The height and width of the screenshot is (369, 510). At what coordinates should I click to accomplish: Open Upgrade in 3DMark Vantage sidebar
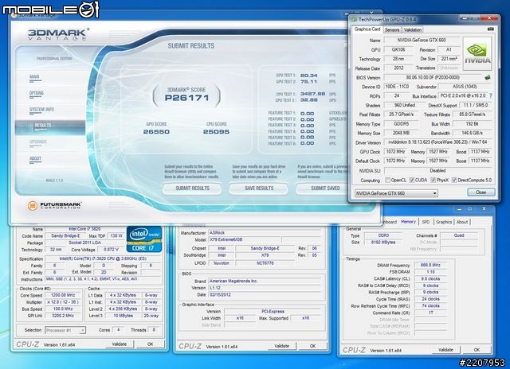38,142
